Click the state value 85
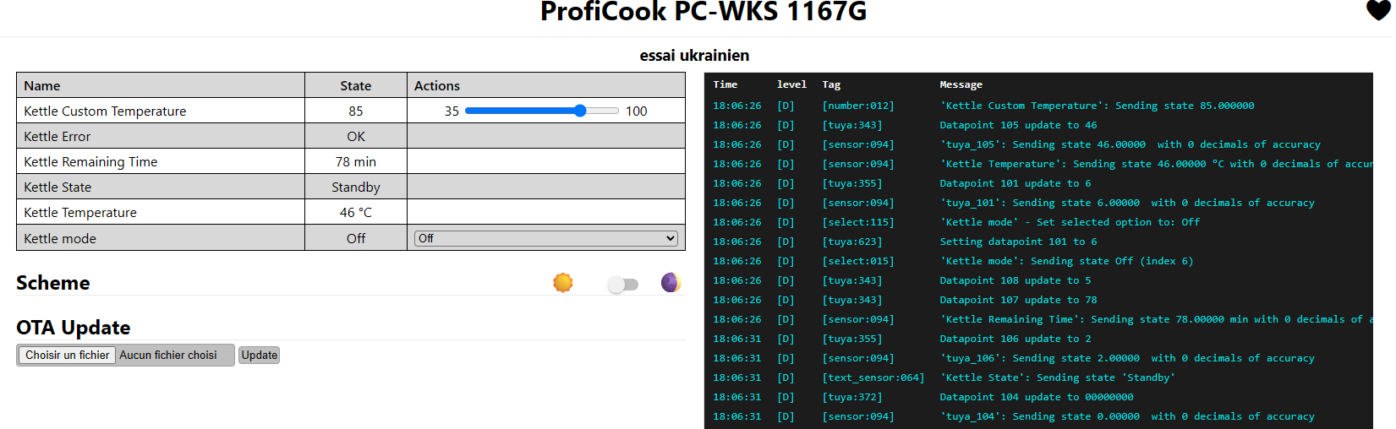This screenshot has width=1396, height=429. pyautogui.click(x=356, y=111)
